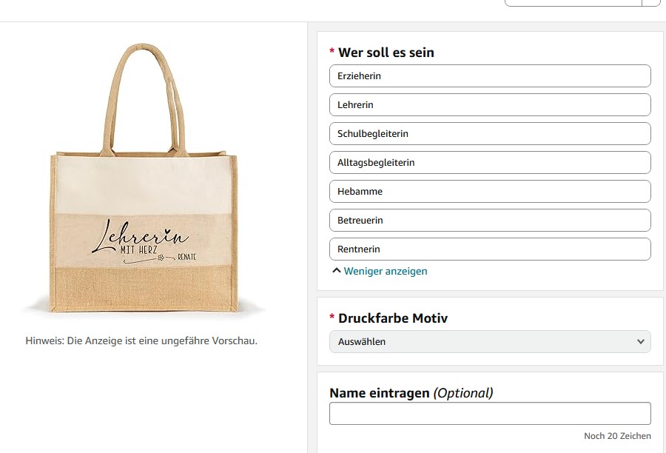
Task: Click the chevron-up icon beside Weniger anzeigen
Action: (x=337, y=270)
